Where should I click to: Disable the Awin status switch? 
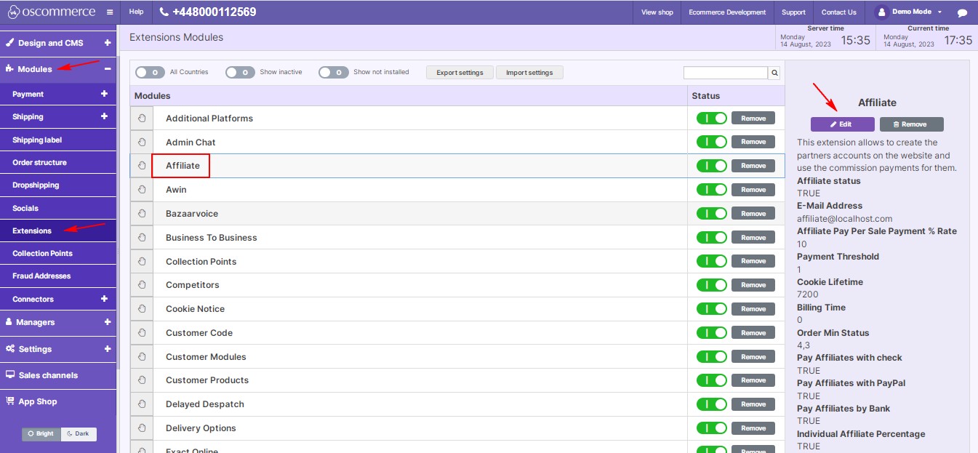click(x=712, y=190)
